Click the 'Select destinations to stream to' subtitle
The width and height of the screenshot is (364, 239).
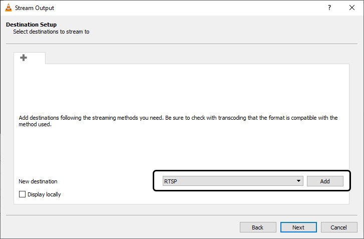click(51, 32)
